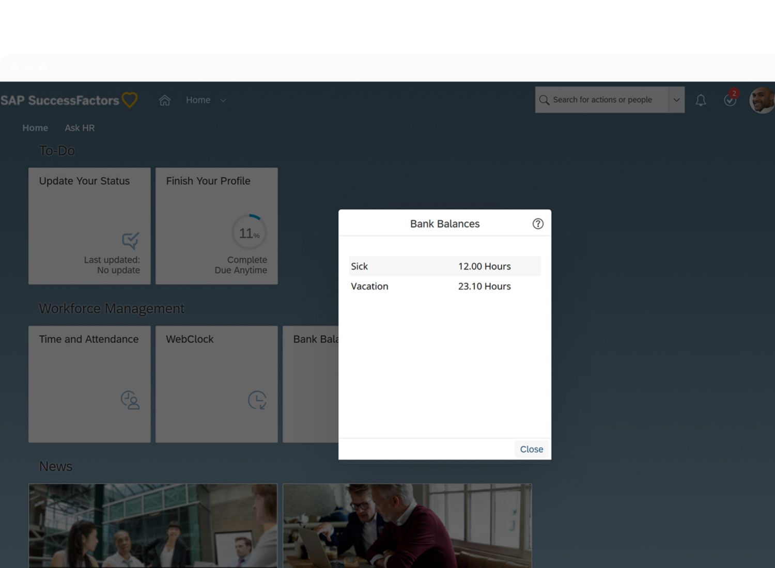Open the first news meeting photo

pyautogui.click(x=153, y=525)
